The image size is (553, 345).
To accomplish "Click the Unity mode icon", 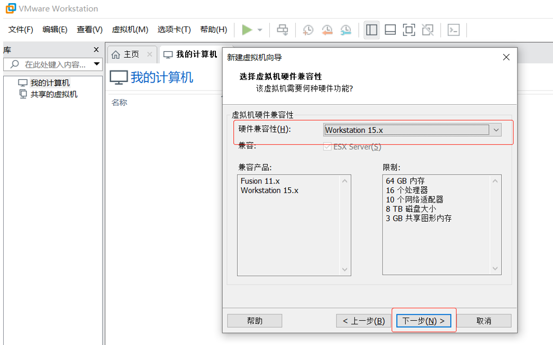I will point(428,30).
